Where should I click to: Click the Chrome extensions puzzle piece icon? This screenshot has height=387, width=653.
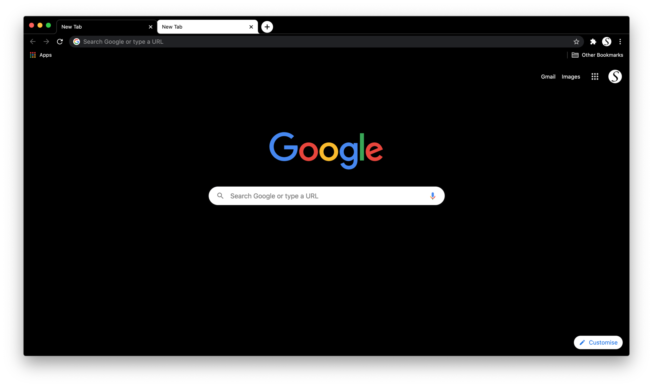point(593,41)
